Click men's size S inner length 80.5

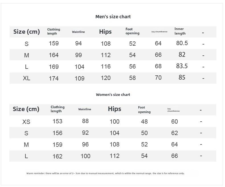(x=182, y=43)
